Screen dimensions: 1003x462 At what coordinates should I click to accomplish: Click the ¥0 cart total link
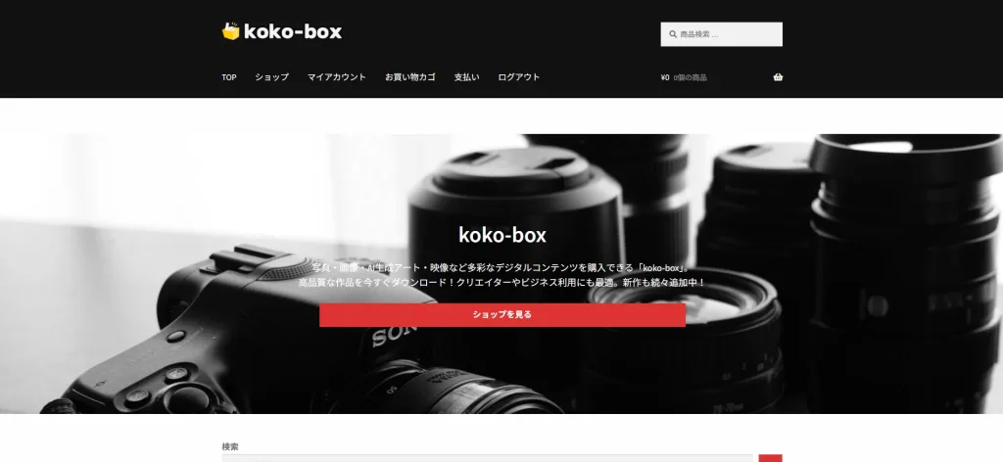[665, 78]
